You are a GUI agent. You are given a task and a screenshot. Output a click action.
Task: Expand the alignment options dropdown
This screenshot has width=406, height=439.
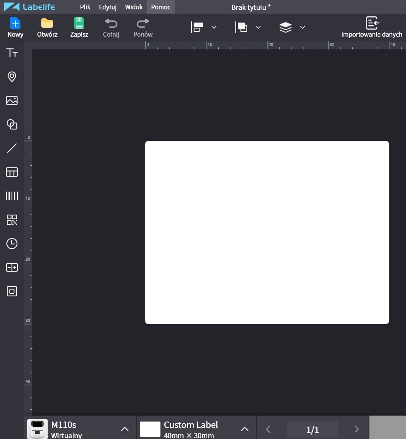[x=214, y=27]
